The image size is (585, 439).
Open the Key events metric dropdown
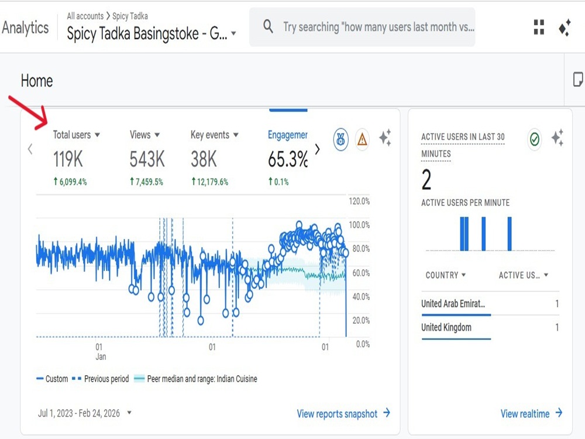pyautogui.click(x=215, y=135)
